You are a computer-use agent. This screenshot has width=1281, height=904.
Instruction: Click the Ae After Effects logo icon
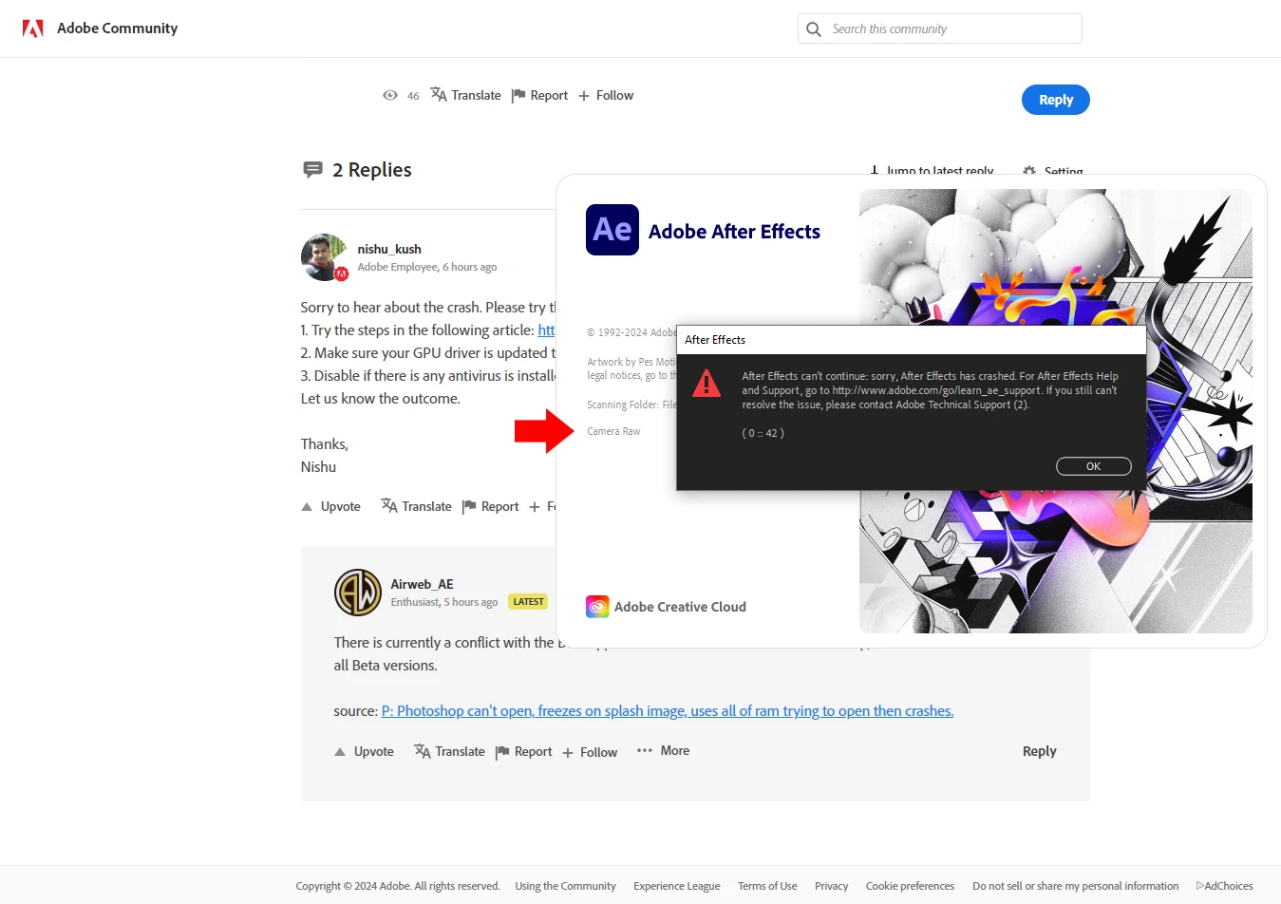pyautogui.click(x=612, y=230)
